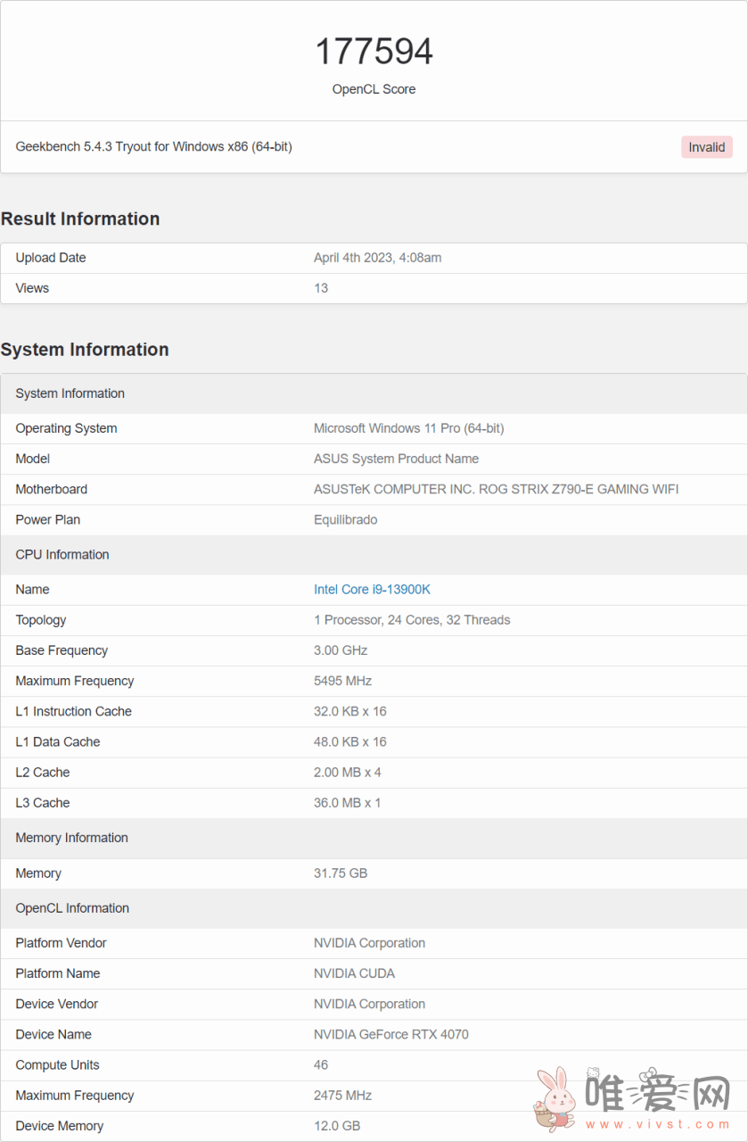This screenshot has height=1142, width=748.
Task: Select the NVIDIA GeForce RTX 4070 device name
Action: click(x=391, y=1035)
